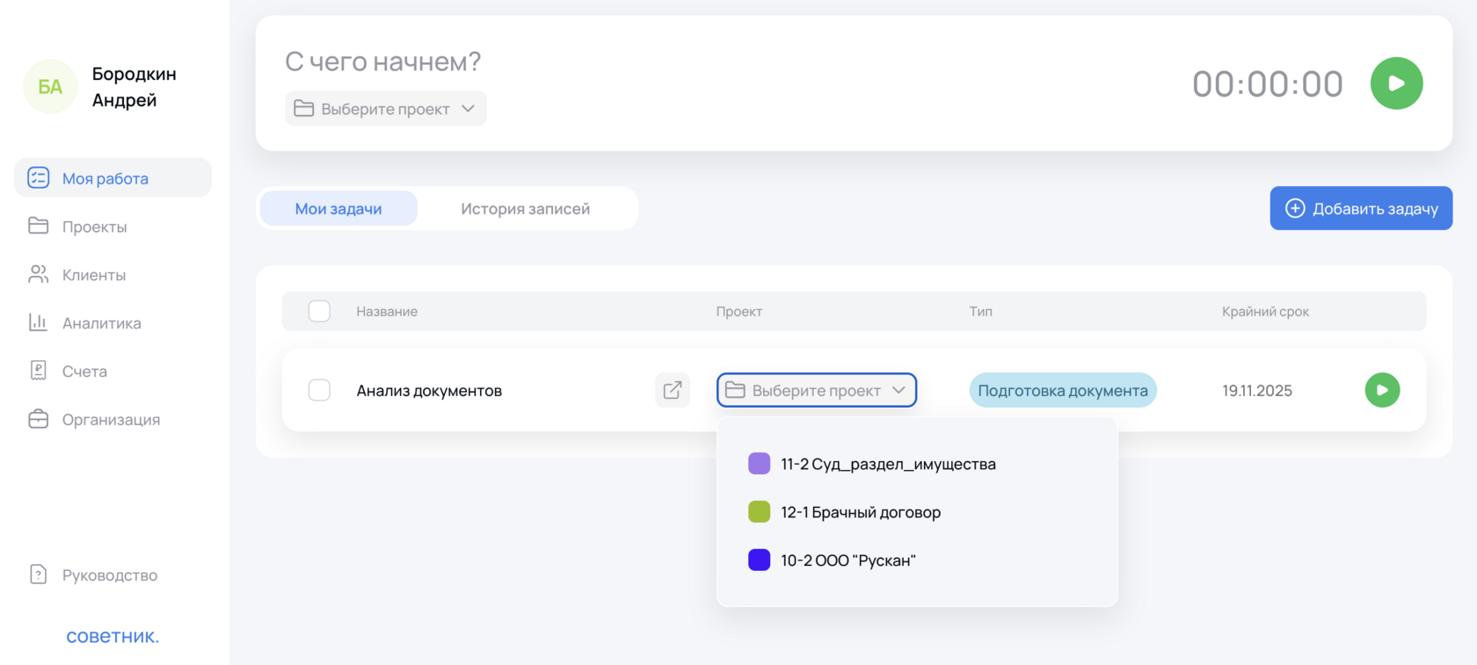The width and height of the screenshot is (1477, 665).
Task: Click the Добавить задачу button
Action: [x=1360, y=208]
